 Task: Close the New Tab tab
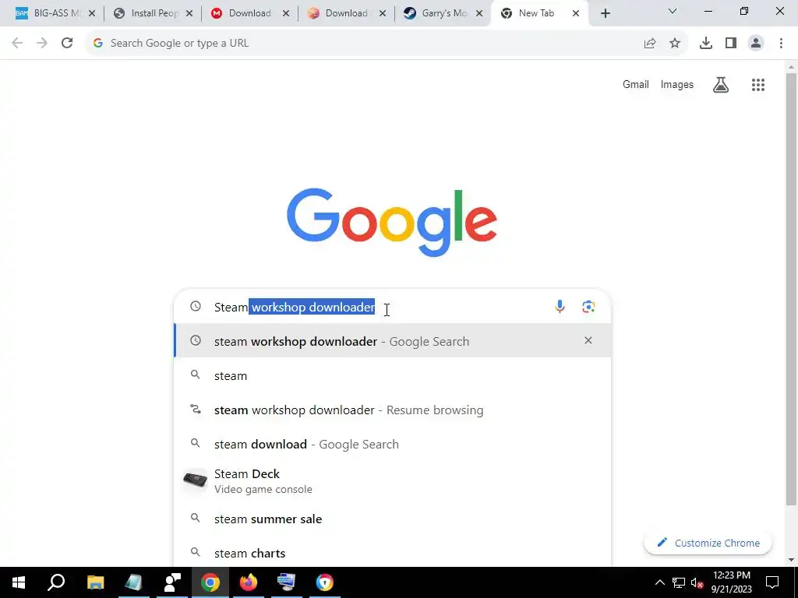[576, 14]
